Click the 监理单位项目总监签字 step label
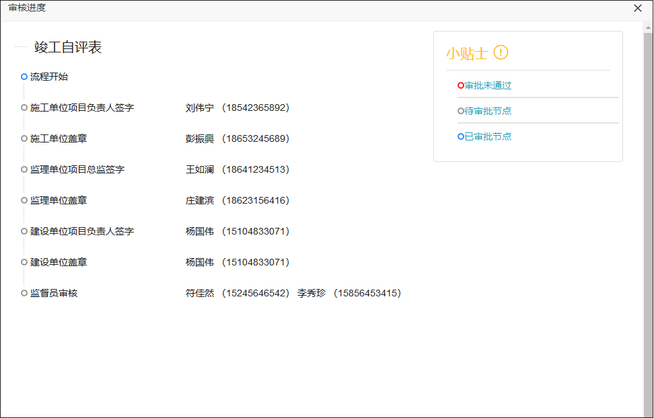This screenshot has height=418, width=654. [77, 169]
